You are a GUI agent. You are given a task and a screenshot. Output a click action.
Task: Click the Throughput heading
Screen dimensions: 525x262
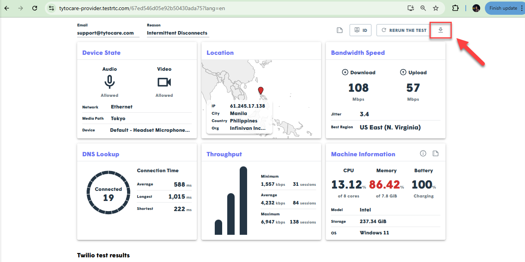pyautogui.click(x=224, y=154)
